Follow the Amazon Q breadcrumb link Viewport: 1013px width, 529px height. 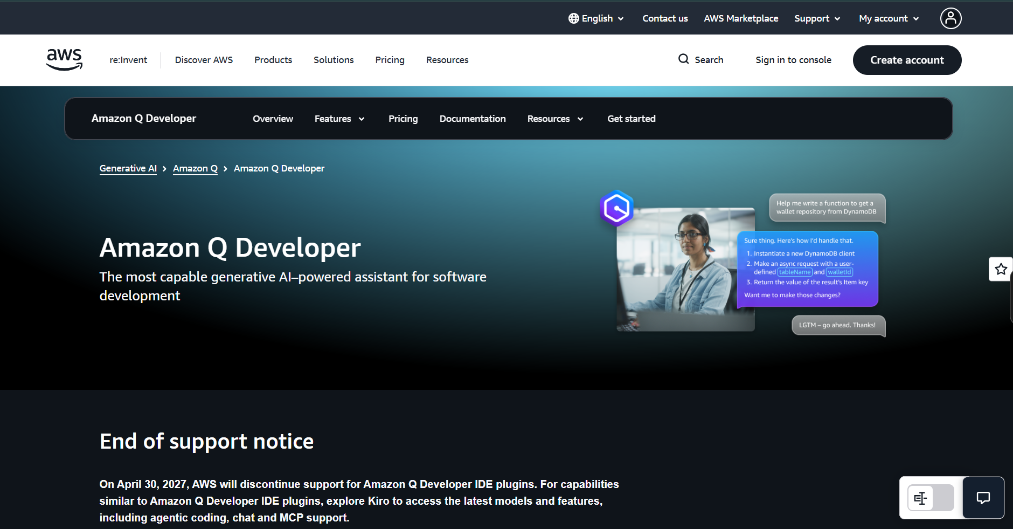click(195, 168)
